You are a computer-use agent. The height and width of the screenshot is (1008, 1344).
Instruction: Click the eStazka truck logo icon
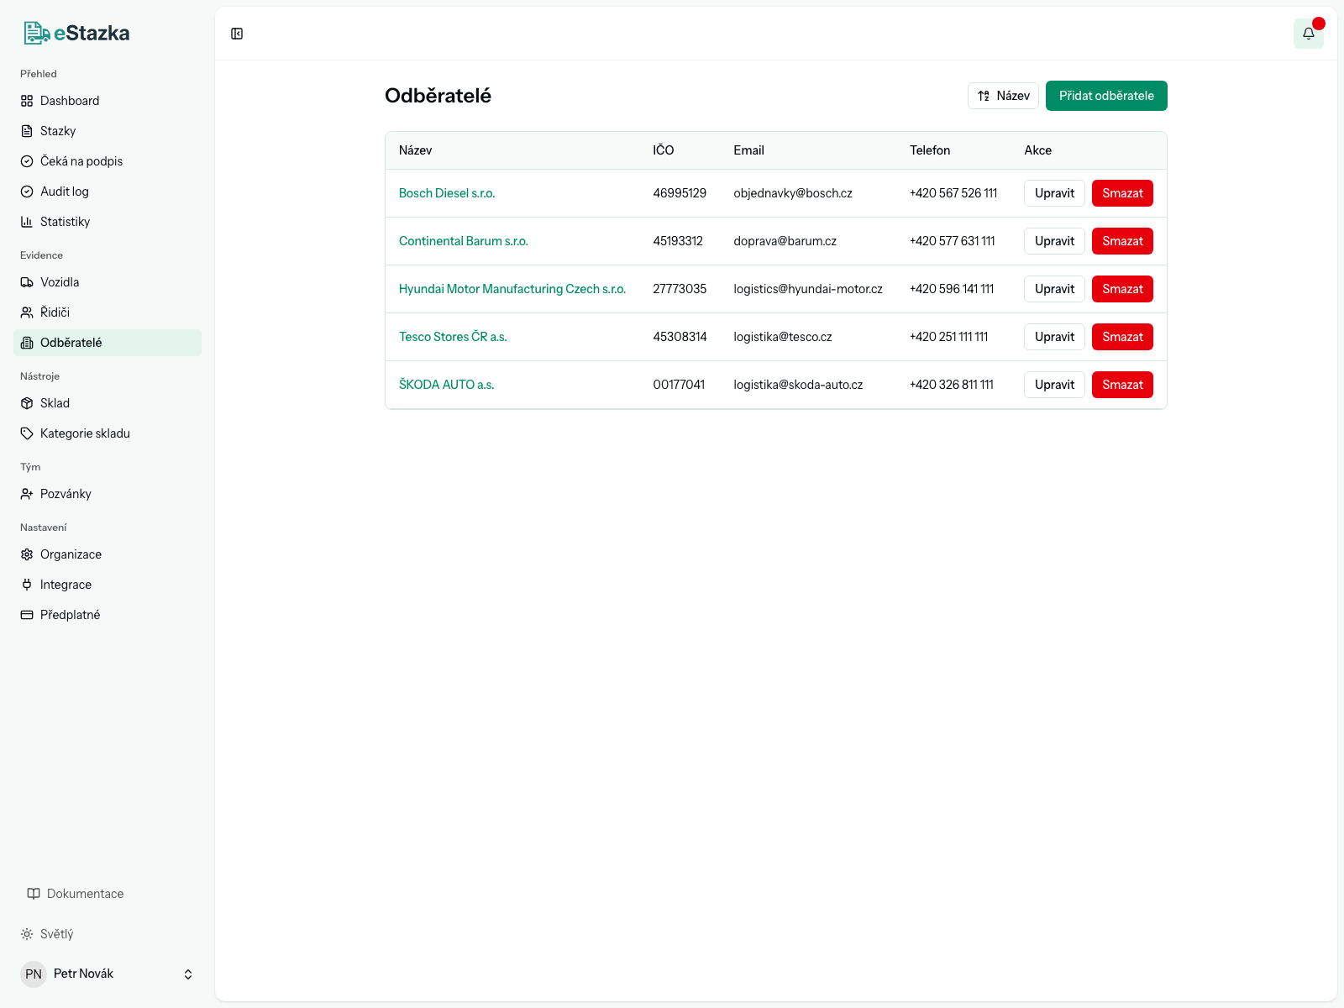[37, 33]
